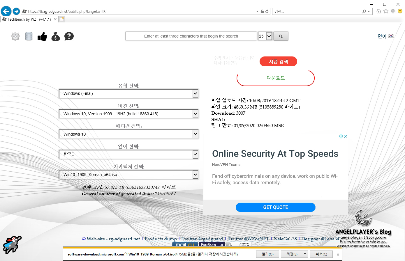Click the browser URL address field
The image size is (405, 261).
coord(139,12)
